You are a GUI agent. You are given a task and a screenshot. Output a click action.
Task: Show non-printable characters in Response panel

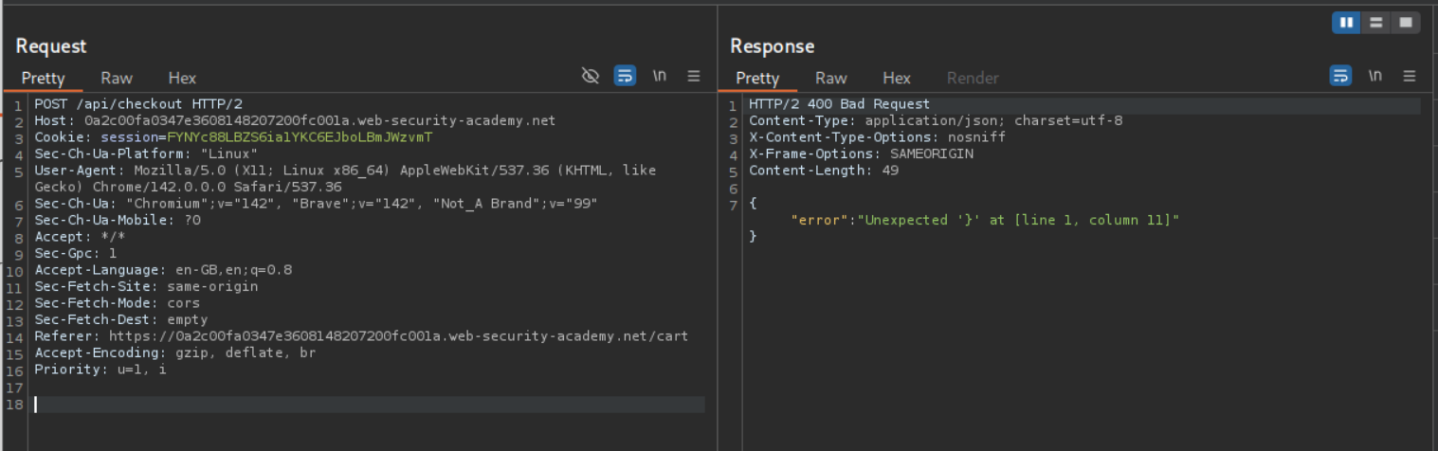(x=1374, y=77)
